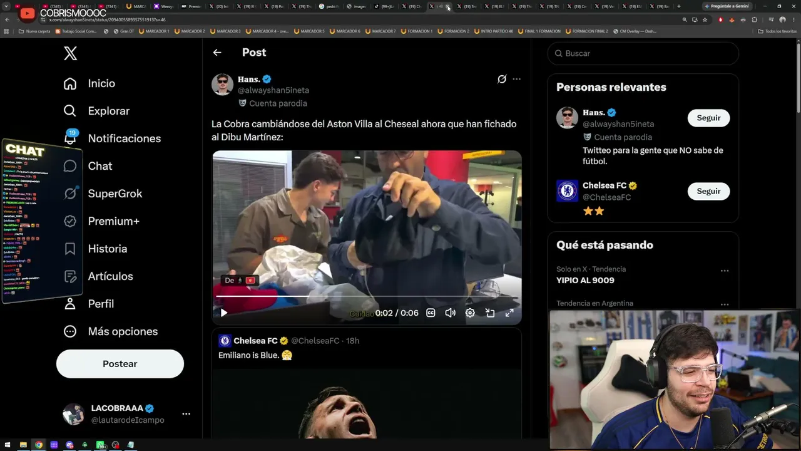This screenshot has width=801, height=451.
Task: Open WhatsApp from the taskbar
Action: pos(100,445)
